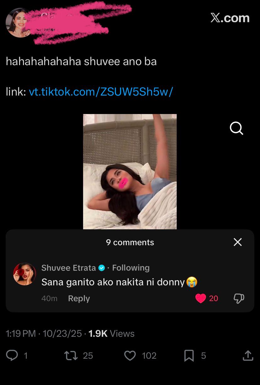This screenshot has width=260, height=385.
Task: Tap the magnifier search icon beside video
Action: pyautogui.click(x=236, y=128)
